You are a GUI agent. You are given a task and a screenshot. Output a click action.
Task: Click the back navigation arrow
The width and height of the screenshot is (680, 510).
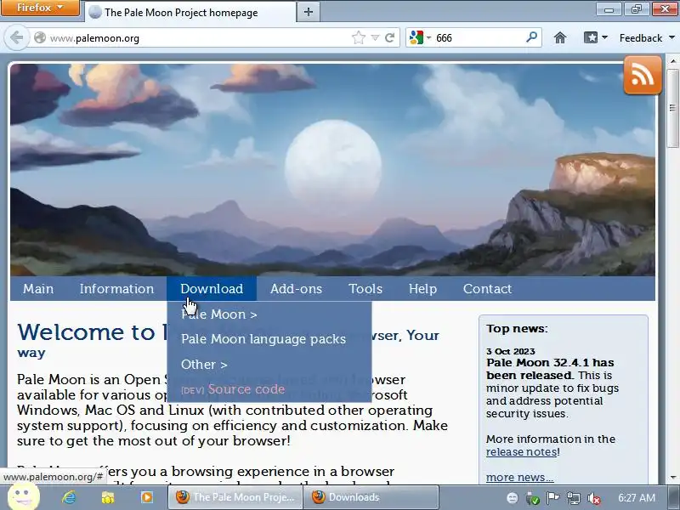[x=16, y=37]
